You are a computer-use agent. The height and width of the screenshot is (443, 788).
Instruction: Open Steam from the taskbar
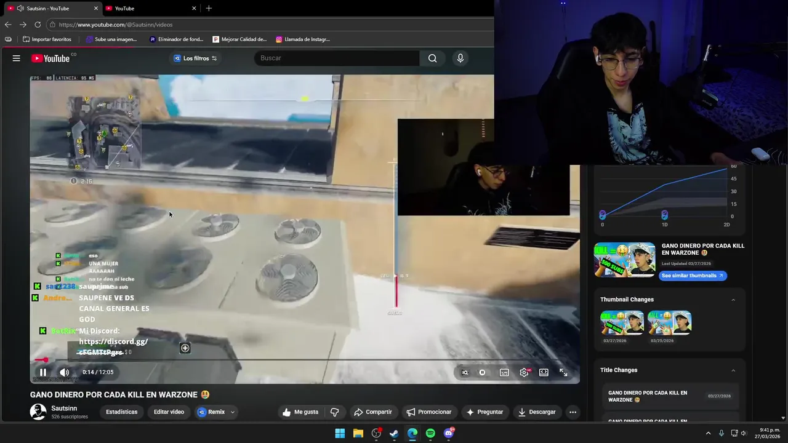pos(394,433)
